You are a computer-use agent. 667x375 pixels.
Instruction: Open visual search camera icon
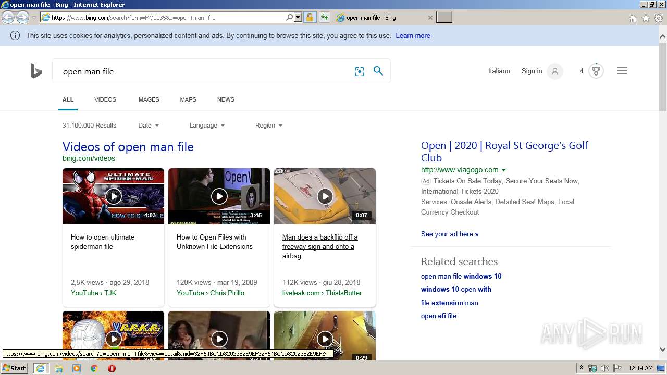tap(360, 71)
